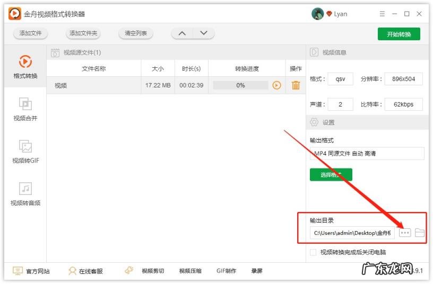
Task: Open 视频剪切 at the bottom bar
Action: (x=153, y=271)
